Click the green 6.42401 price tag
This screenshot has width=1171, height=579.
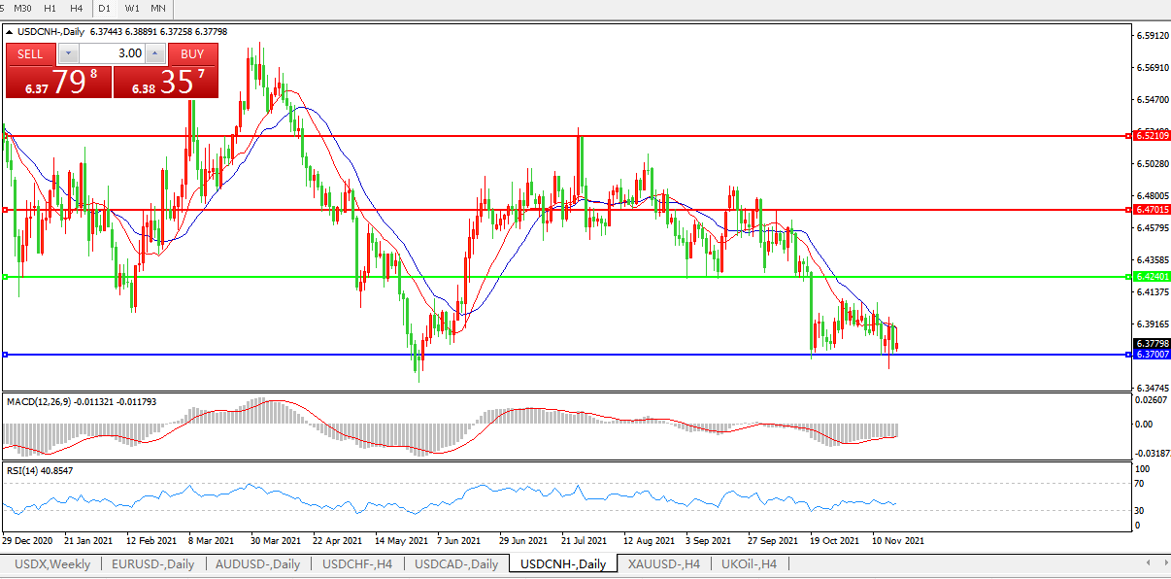pyautogui.click(x=1152, y=277)
